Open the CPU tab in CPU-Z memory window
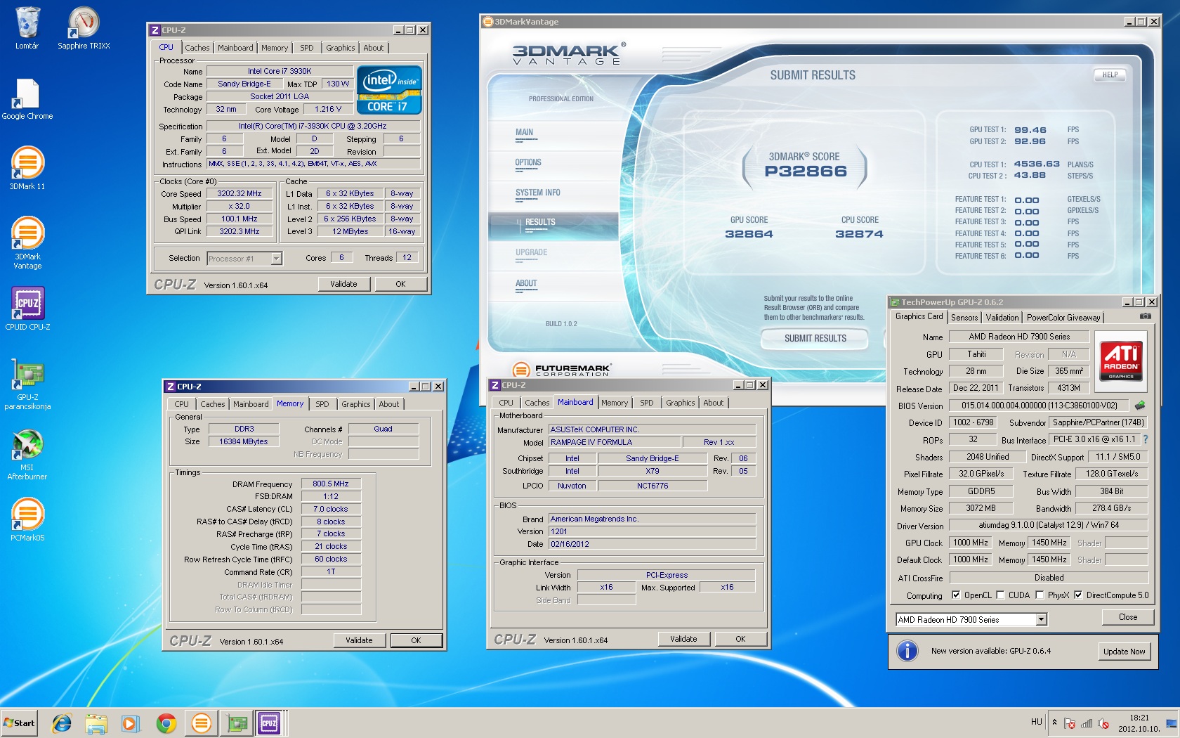This screenshot has height=738, width=1180. 182,404
